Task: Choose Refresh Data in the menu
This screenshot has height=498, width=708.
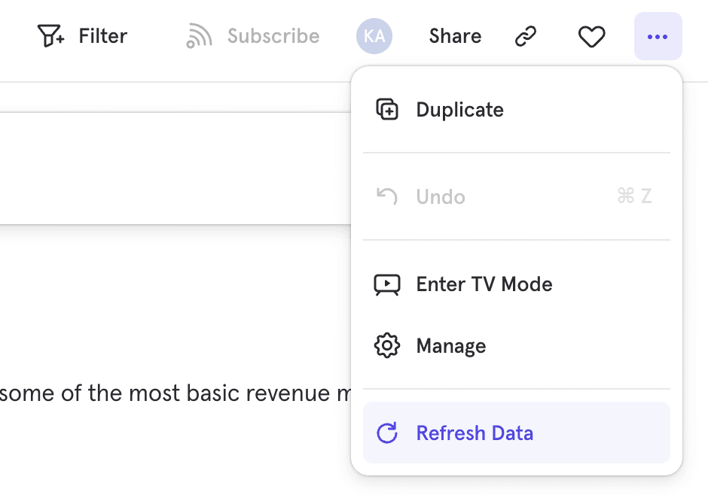Action: point(475,433)
